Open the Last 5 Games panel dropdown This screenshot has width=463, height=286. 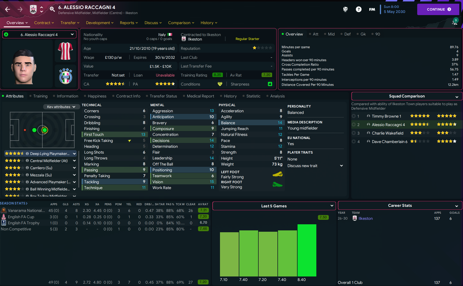[x=274, y=206]
